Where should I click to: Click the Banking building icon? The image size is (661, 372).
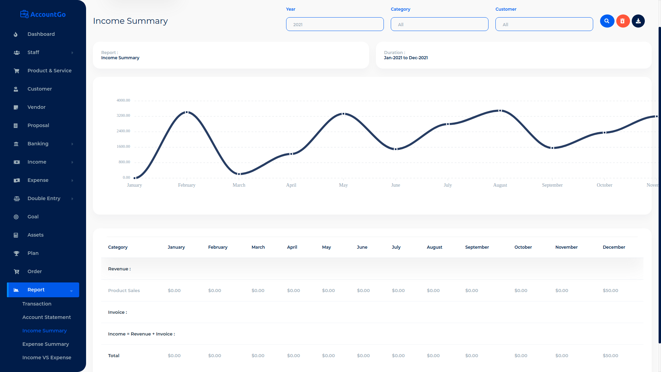coord(16,144)
